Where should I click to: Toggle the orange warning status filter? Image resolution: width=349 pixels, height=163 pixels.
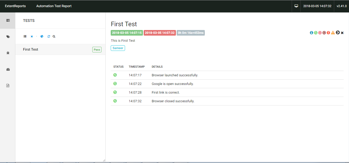pyautogui.click(x=333, y=33)
